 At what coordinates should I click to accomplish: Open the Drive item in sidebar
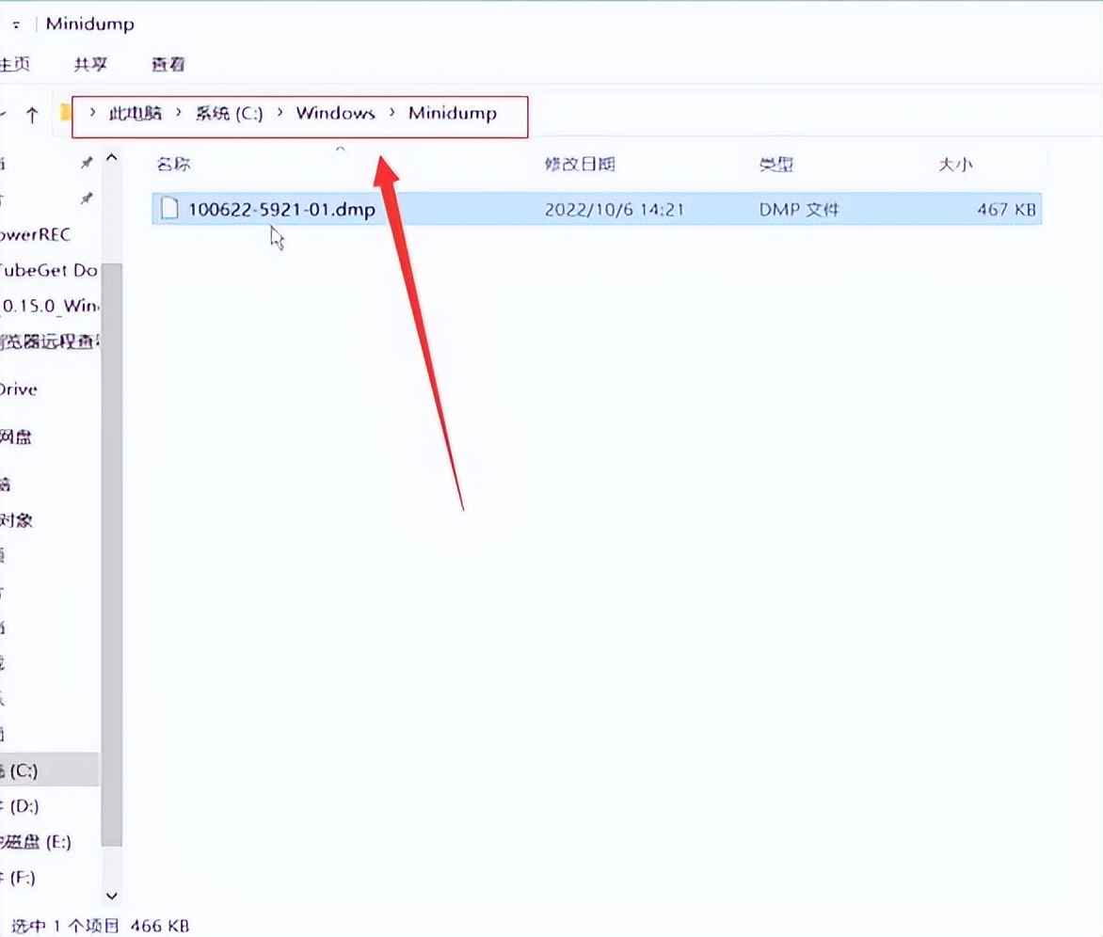click(x=18, y=389)
